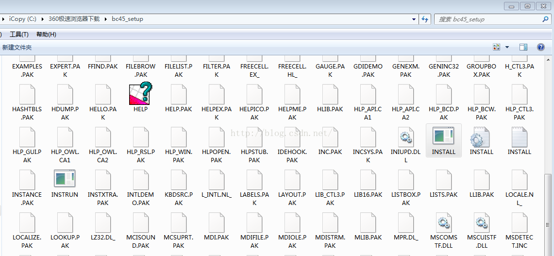Click the GAUGE.PAK file name
This screenshot has height=256, width=554.
(330, 70)
